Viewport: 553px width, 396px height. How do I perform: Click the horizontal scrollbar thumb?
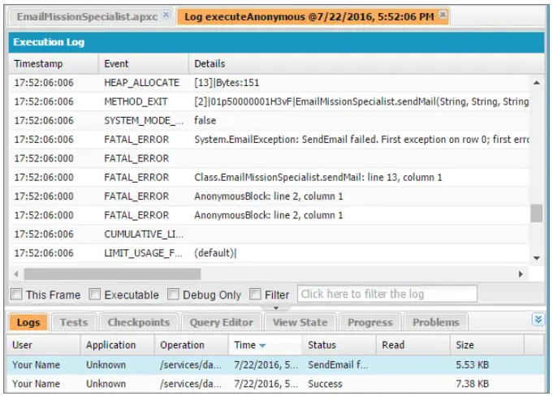tap(112, 273)
